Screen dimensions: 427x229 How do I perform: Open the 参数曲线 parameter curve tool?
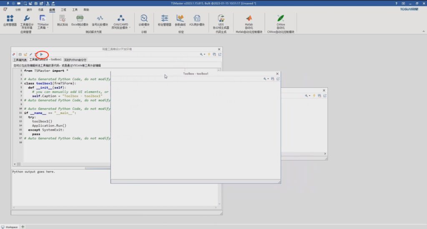[x=181, y=20]
